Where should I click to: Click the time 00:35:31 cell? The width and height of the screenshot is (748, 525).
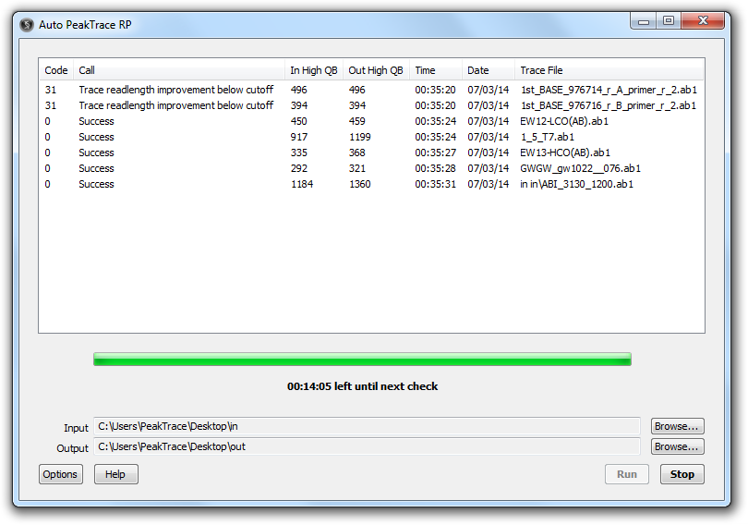[x=436, y=184]
